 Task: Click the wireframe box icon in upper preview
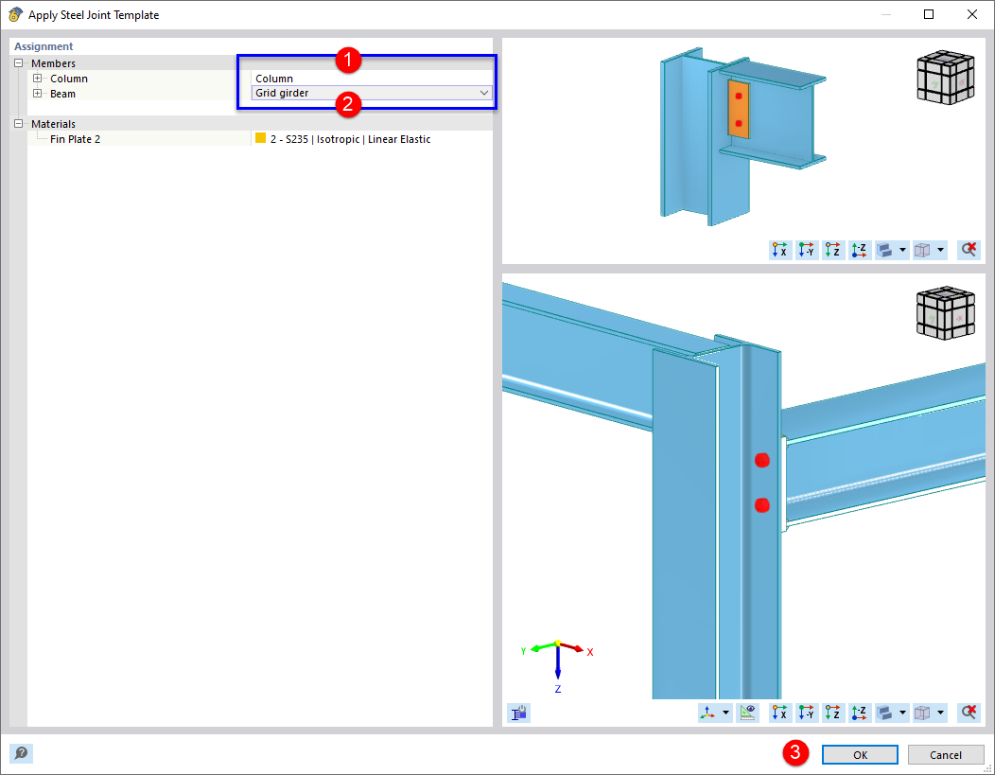point(922,250)
